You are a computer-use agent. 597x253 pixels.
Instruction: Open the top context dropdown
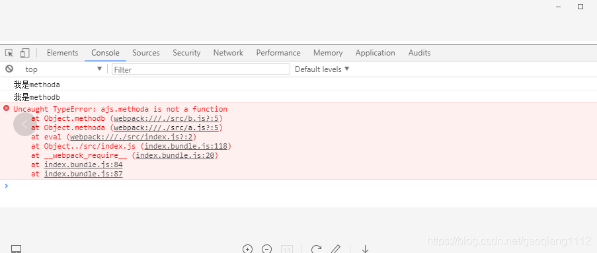(63, 69)
